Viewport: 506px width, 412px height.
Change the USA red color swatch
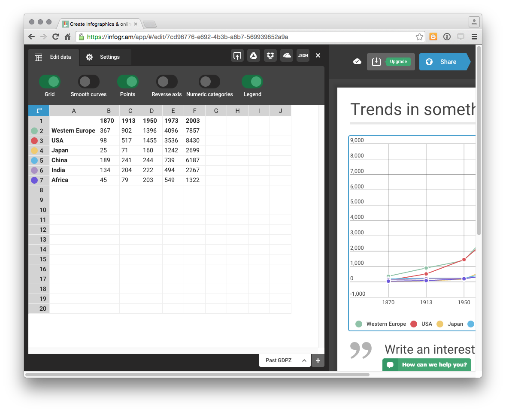tap(34, 141)
